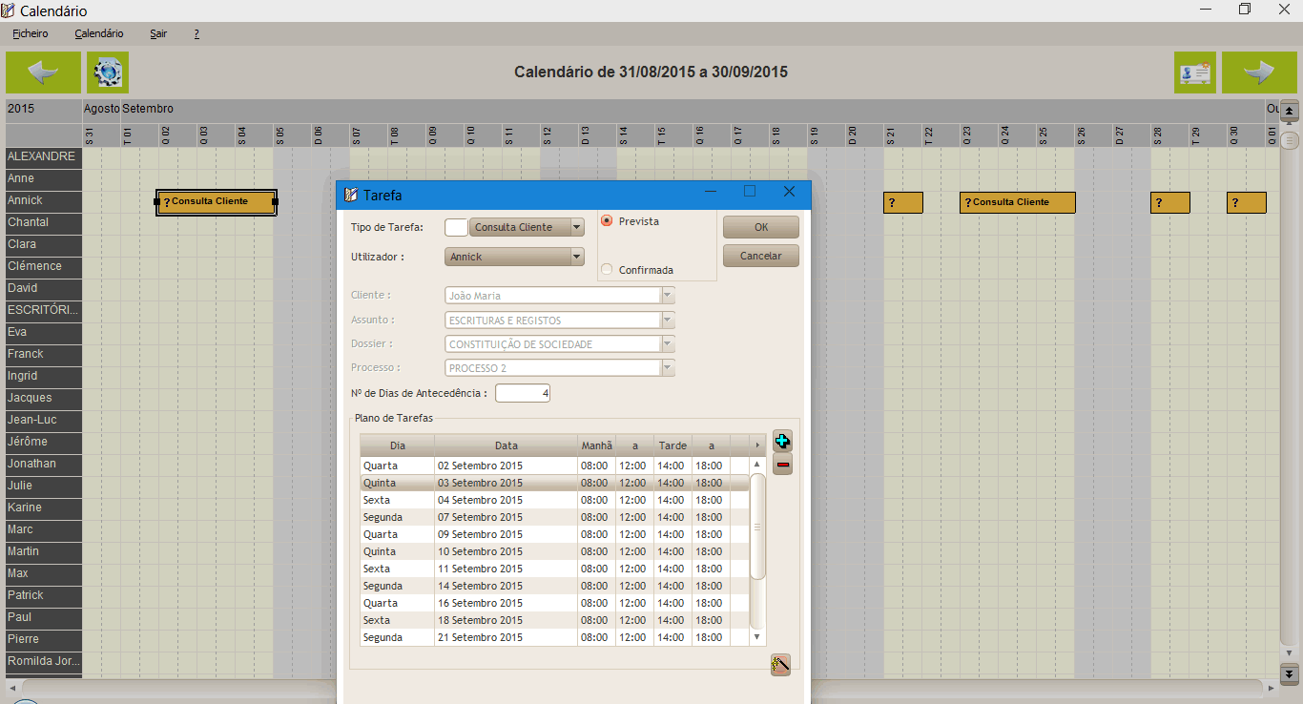1303x704 pixels.
Task: Click the task plan list scrollbar thumb
Action: coord(757,526)
